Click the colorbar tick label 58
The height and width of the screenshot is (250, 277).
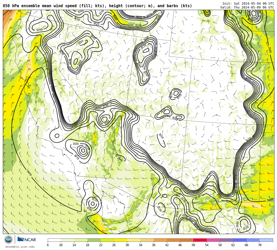pos(220,245)
